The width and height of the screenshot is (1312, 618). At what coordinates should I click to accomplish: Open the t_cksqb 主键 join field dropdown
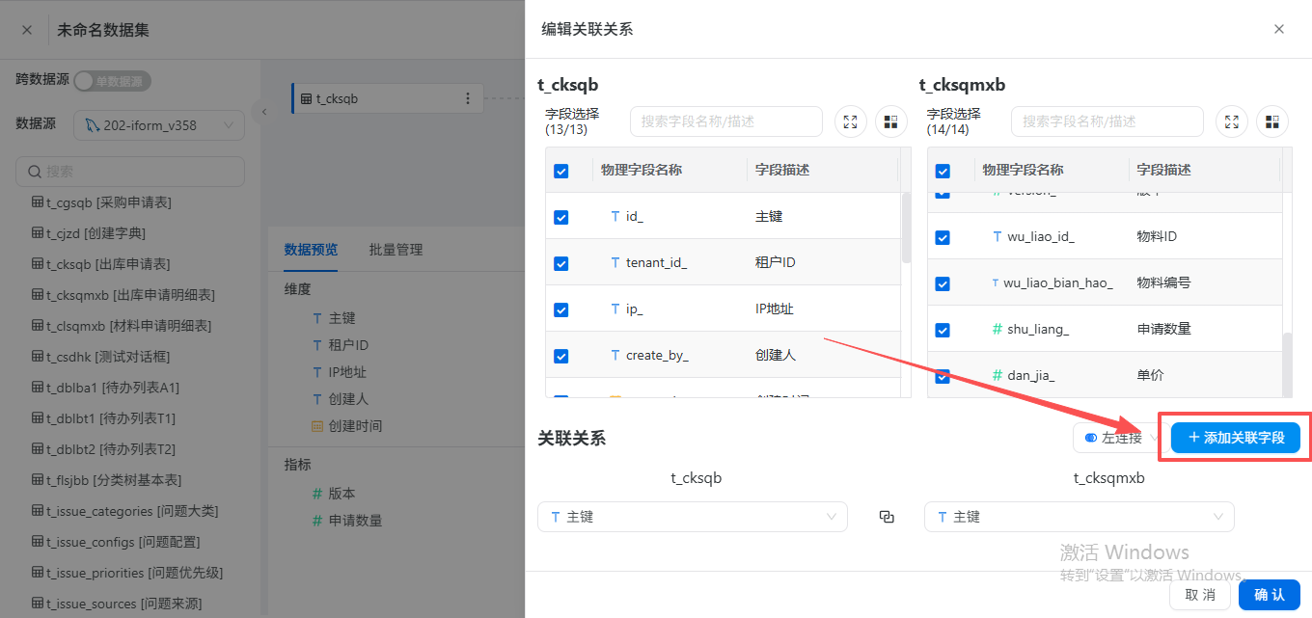[x=693, y=517]
